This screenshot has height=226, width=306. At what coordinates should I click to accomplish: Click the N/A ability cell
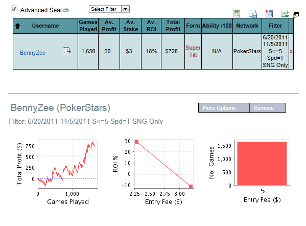click(217, 51)
